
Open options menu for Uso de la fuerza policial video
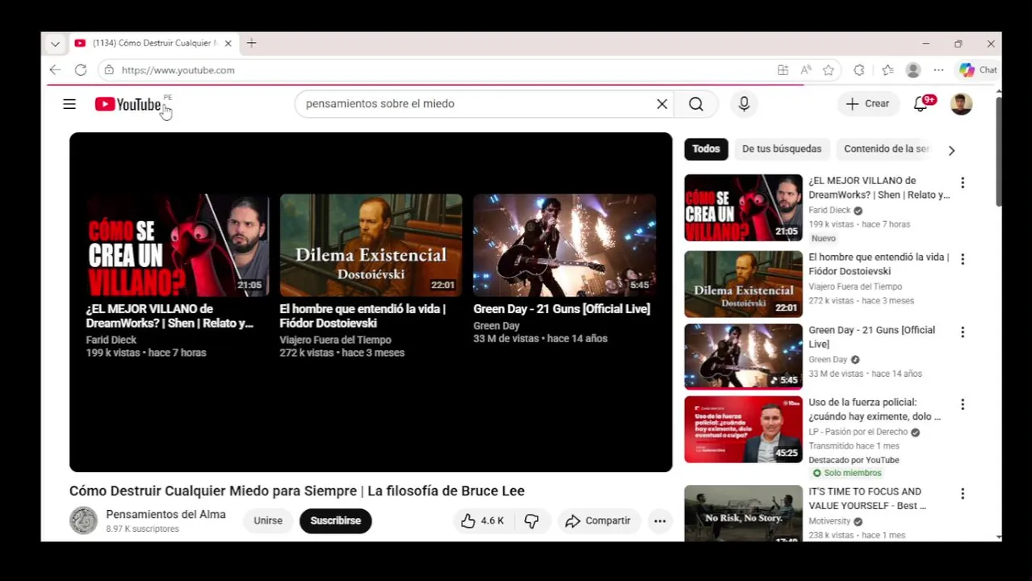click(x=963, y=404)
